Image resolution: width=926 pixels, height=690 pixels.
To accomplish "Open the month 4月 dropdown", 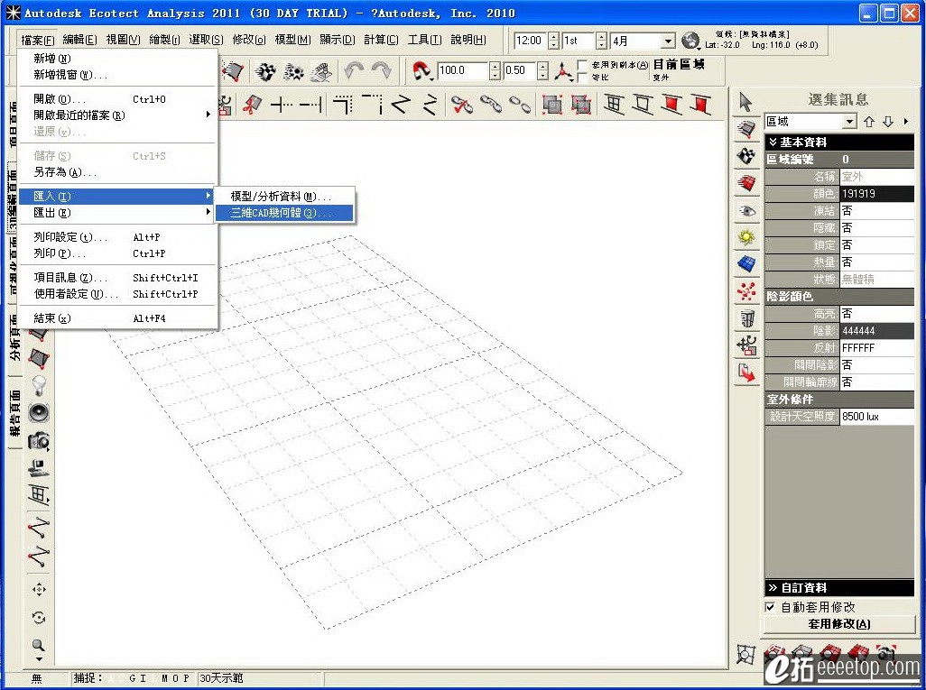I will coord(668,41).
